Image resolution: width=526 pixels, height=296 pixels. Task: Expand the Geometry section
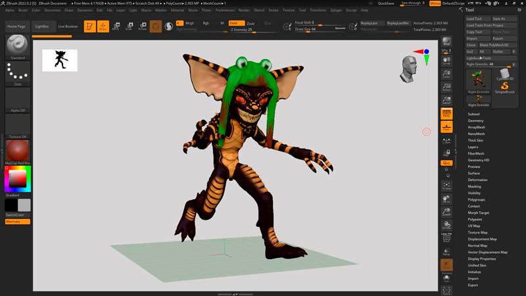point(475,120)
